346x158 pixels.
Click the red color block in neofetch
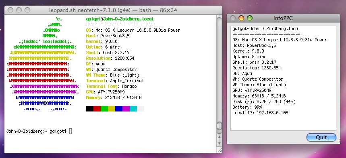[x=97, y=109]
